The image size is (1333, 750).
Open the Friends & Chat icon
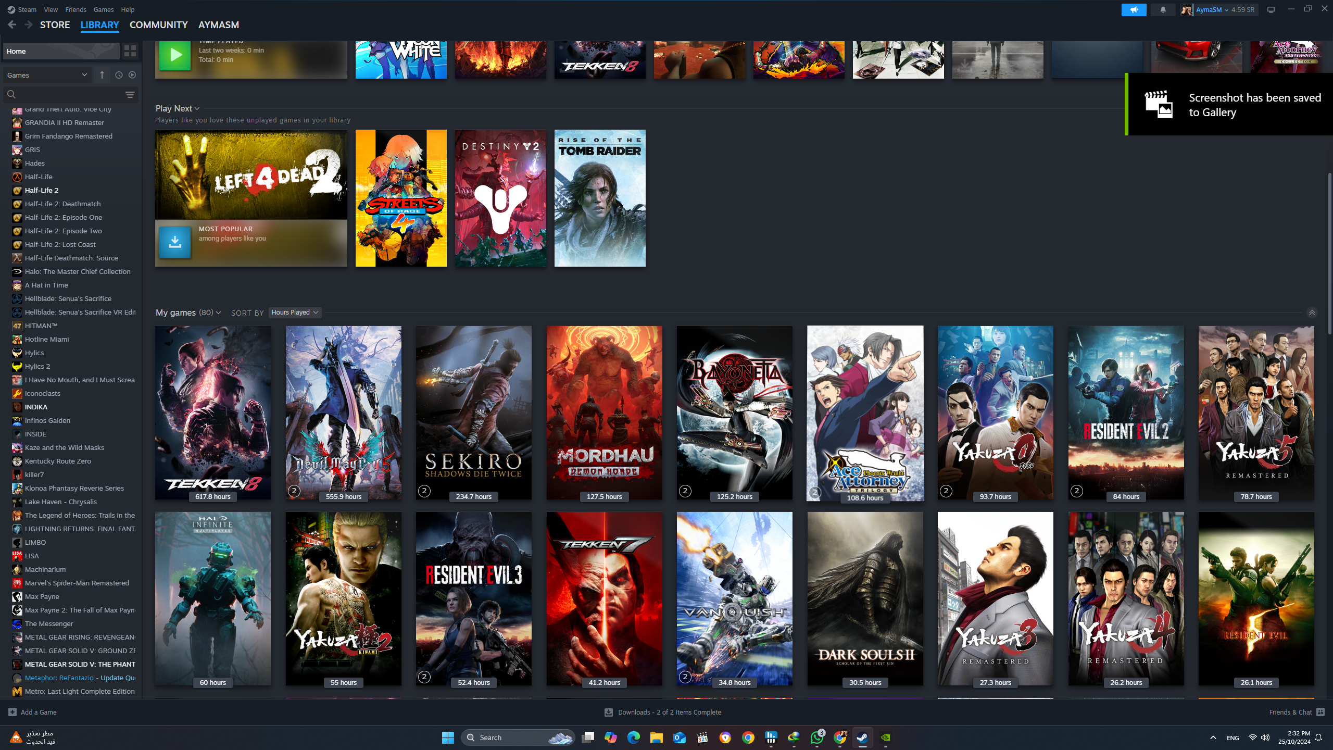click(1321, 712)
